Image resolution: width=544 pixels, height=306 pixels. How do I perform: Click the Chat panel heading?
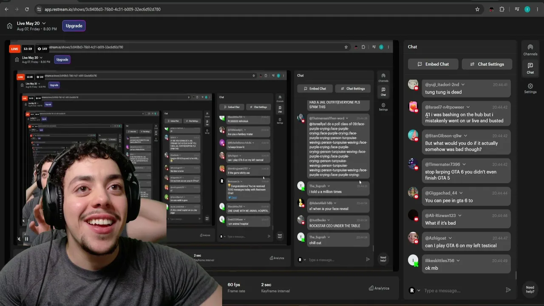tap(412, 47)
